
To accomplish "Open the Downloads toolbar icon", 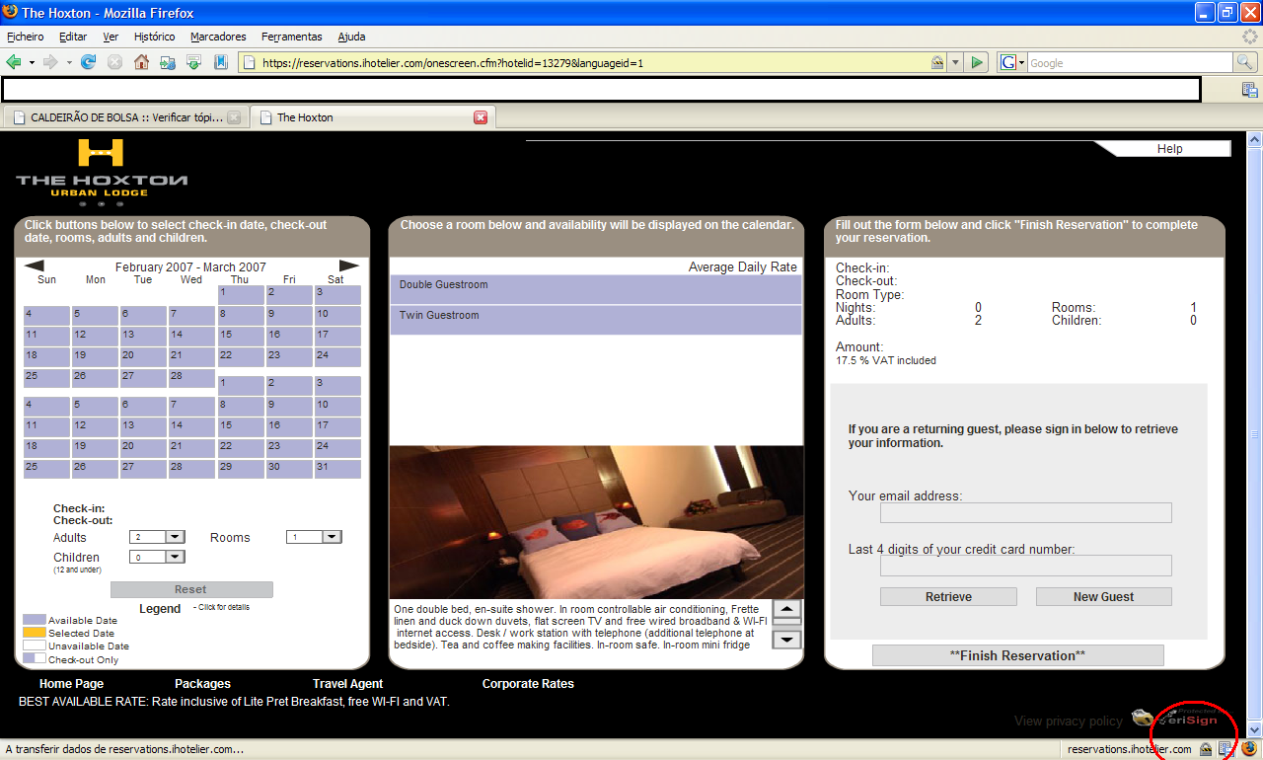I will 194,62.
